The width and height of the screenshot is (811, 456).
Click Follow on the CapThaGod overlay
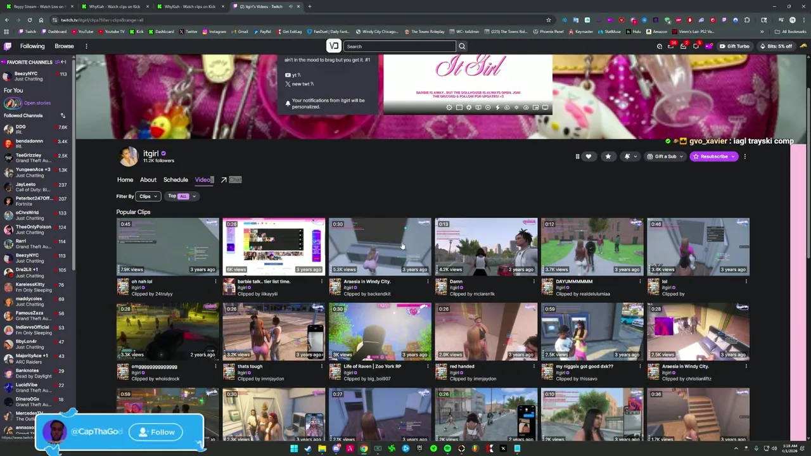(x=156, y=432)
